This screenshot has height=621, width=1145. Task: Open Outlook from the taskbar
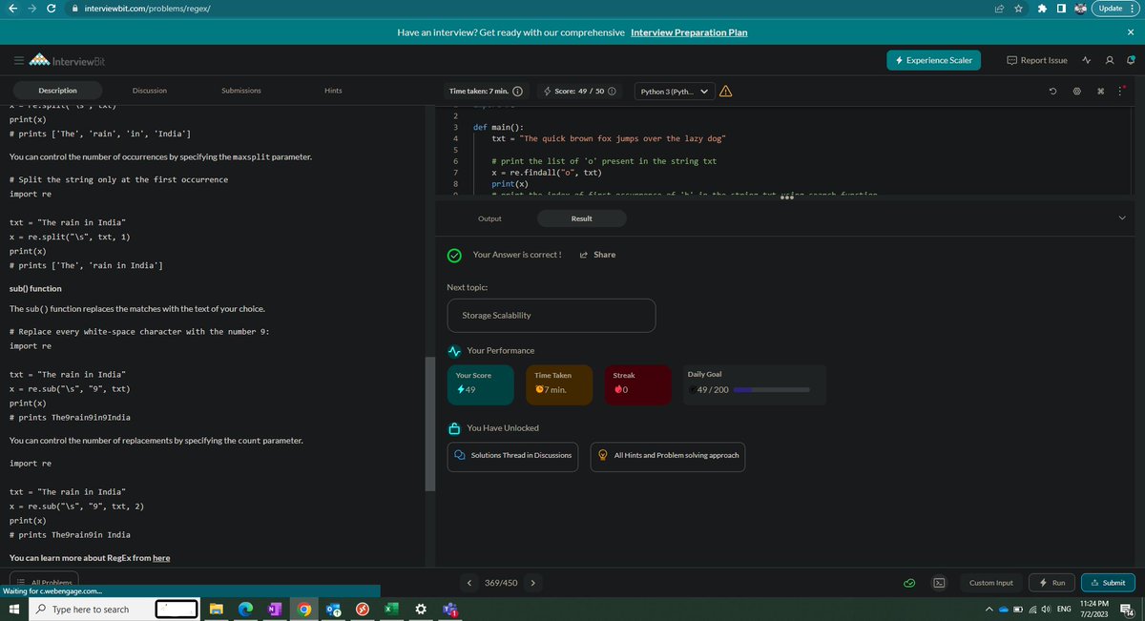coord(333,609)
